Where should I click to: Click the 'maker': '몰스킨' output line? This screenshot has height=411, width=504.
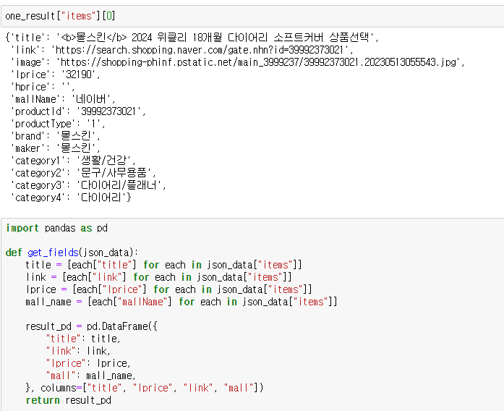tap(56, 148)
